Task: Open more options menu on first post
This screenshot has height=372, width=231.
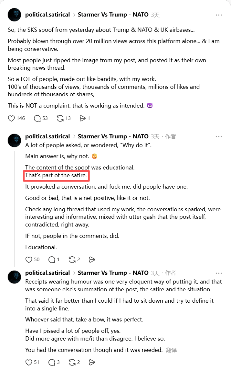Action: pyautogui.click(x=219, y=15)
